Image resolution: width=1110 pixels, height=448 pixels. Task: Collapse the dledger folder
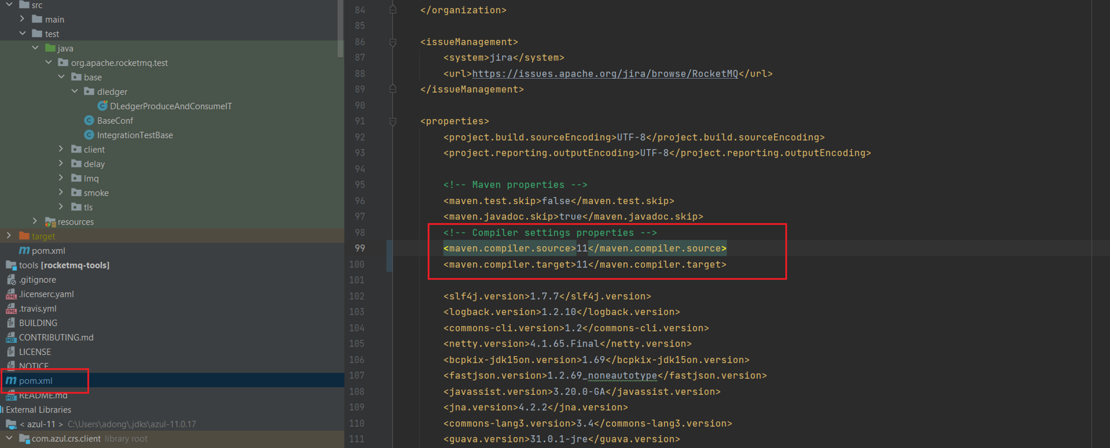pyautogui.click(x=74, y=91)
